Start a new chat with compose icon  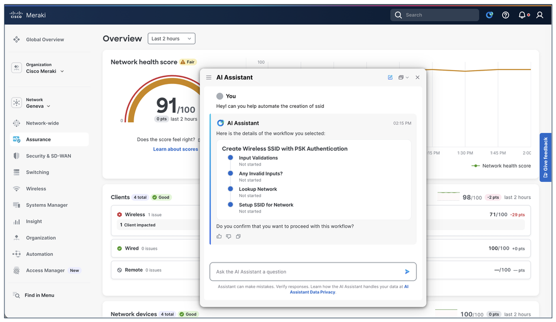tap(390, 77)
